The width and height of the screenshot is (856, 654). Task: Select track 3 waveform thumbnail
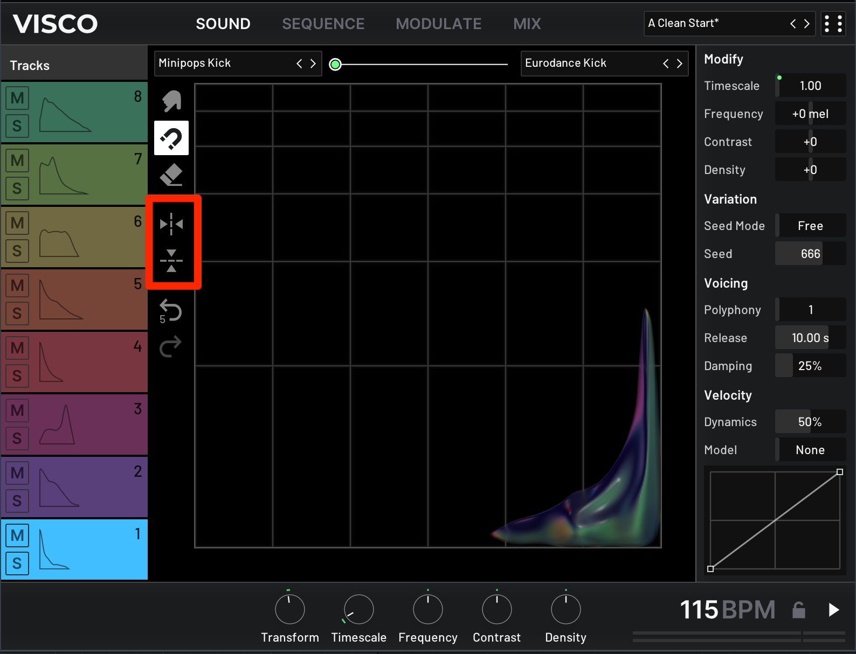(57, 425)
